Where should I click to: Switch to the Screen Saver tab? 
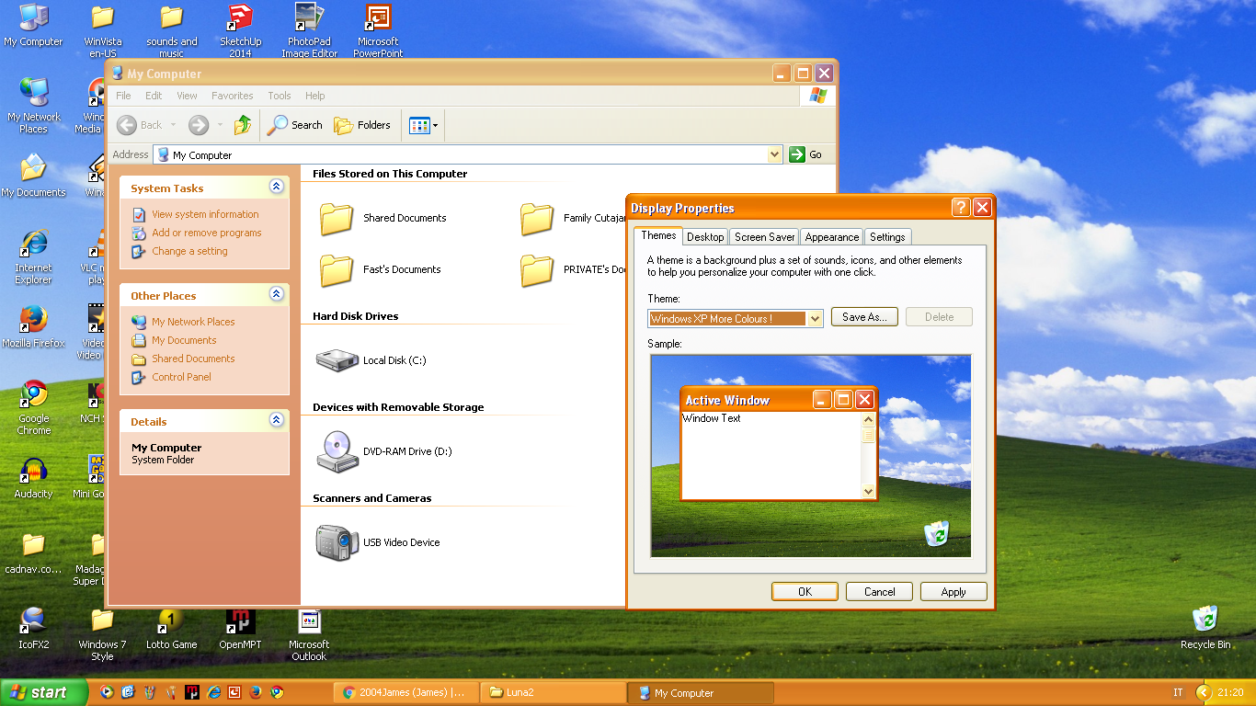point(765,237)
